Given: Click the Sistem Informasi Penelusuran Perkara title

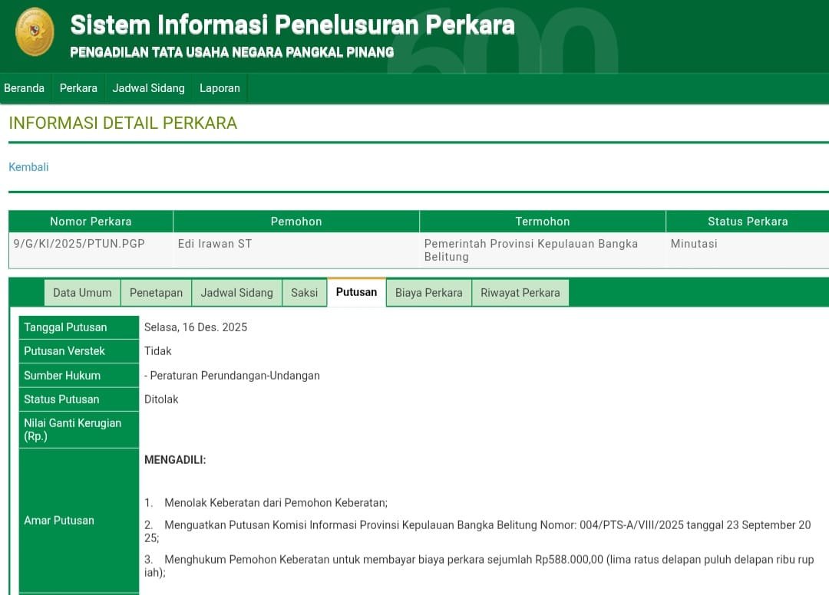Looking at the screenshot, I should pos(292,25).
